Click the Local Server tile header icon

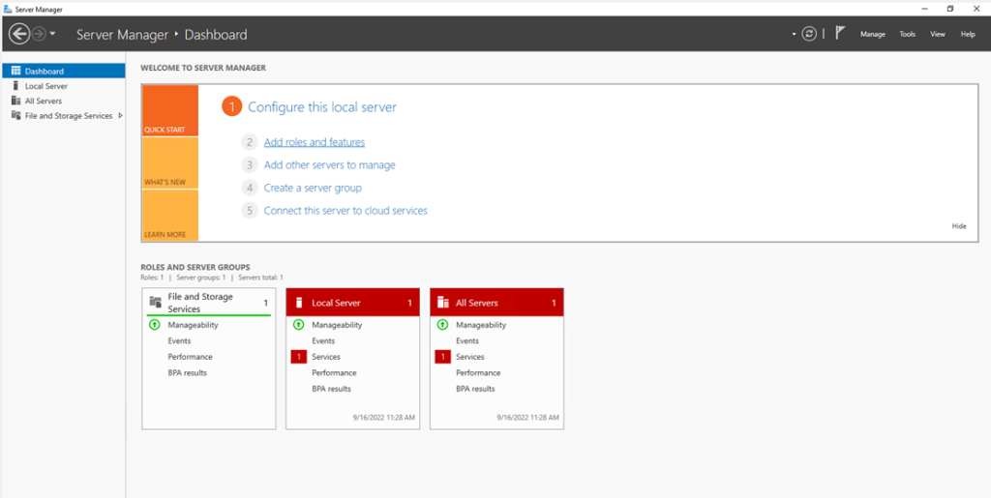(300, 303)
